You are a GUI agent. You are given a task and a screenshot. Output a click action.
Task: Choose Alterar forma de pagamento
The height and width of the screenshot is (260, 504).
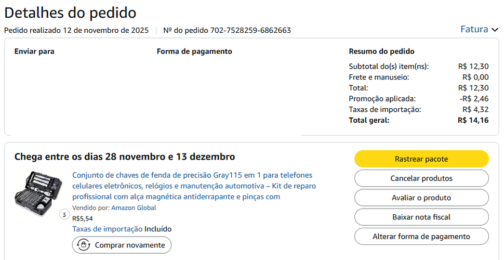(x=421, y=237)
